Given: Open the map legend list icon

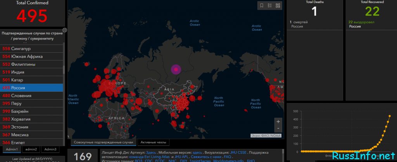Looking at the screenshot, I should [270, 5].
